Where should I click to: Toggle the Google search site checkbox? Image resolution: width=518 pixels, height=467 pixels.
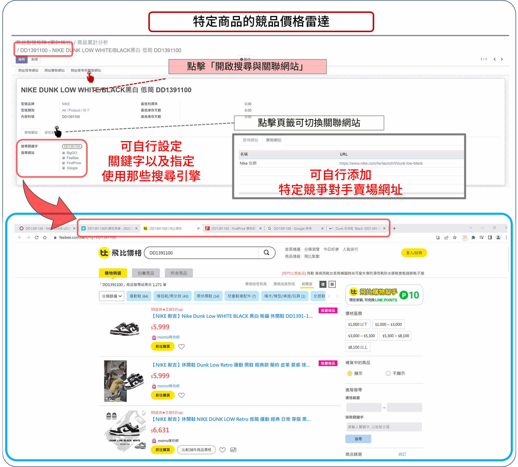[64, 168]
